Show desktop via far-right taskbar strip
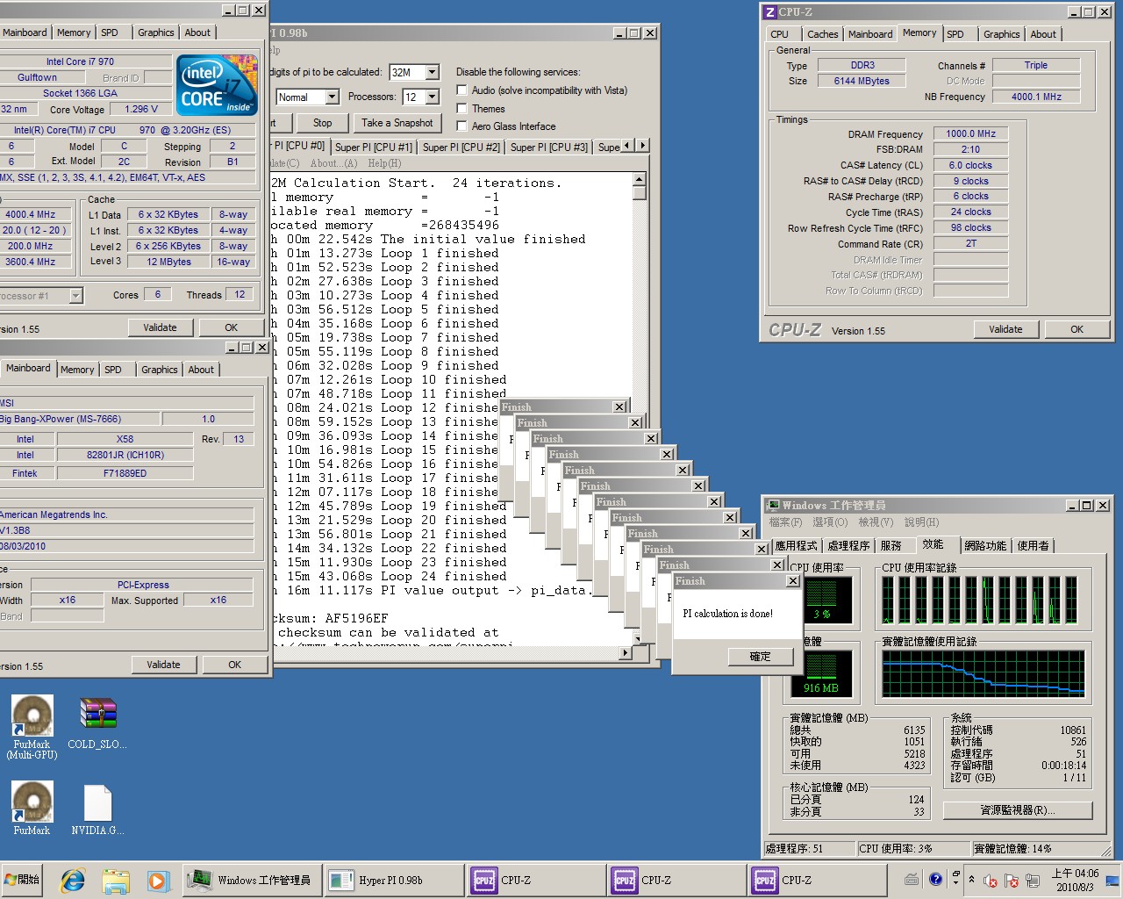The image size is (1123, 899). point(1113,880)
